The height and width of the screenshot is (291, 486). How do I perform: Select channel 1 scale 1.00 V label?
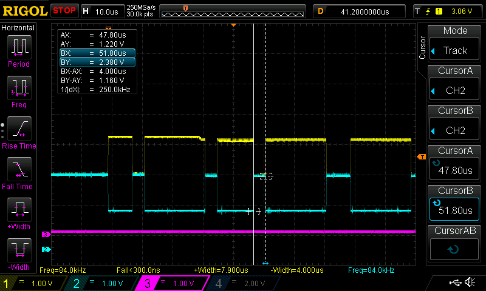tap(42, 284)
